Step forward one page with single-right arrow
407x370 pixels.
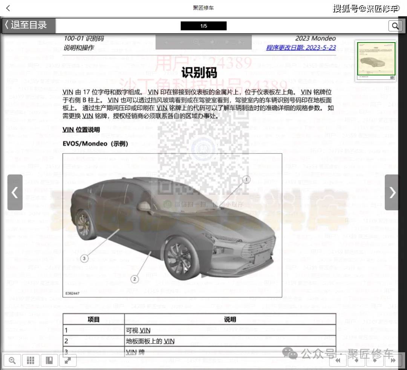click(x=375, y=361)
